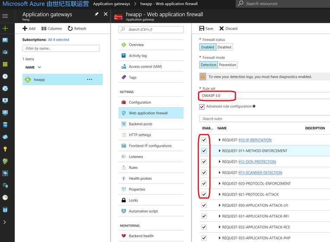Screen dimensions: 330x242
Task: Open the Tags menu item
Action: [151, 77]
